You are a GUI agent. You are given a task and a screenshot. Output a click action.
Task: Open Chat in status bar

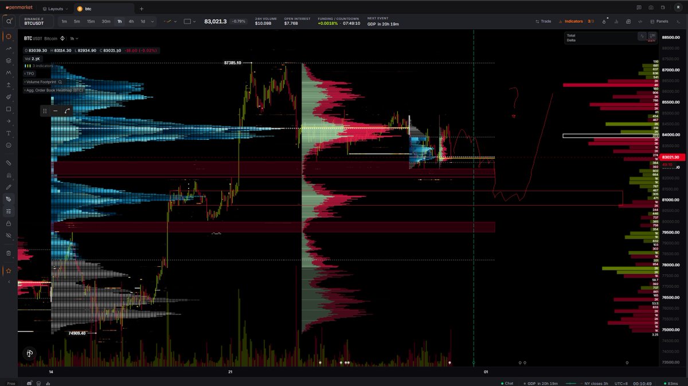[506, 383]
